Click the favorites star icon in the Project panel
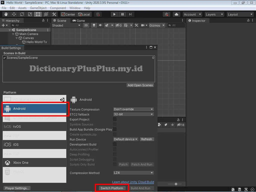The height and width of the screenshot is (192, 256). click(172, 125)
